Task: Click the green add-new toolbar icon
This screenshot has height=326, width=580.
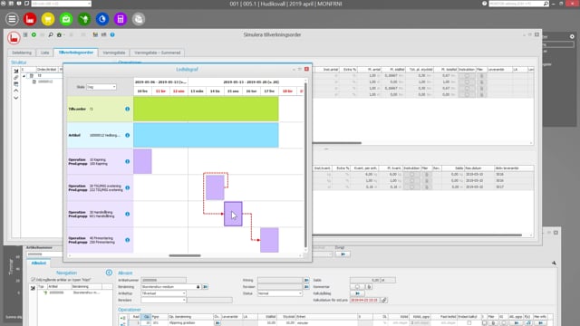Action: 34,34
